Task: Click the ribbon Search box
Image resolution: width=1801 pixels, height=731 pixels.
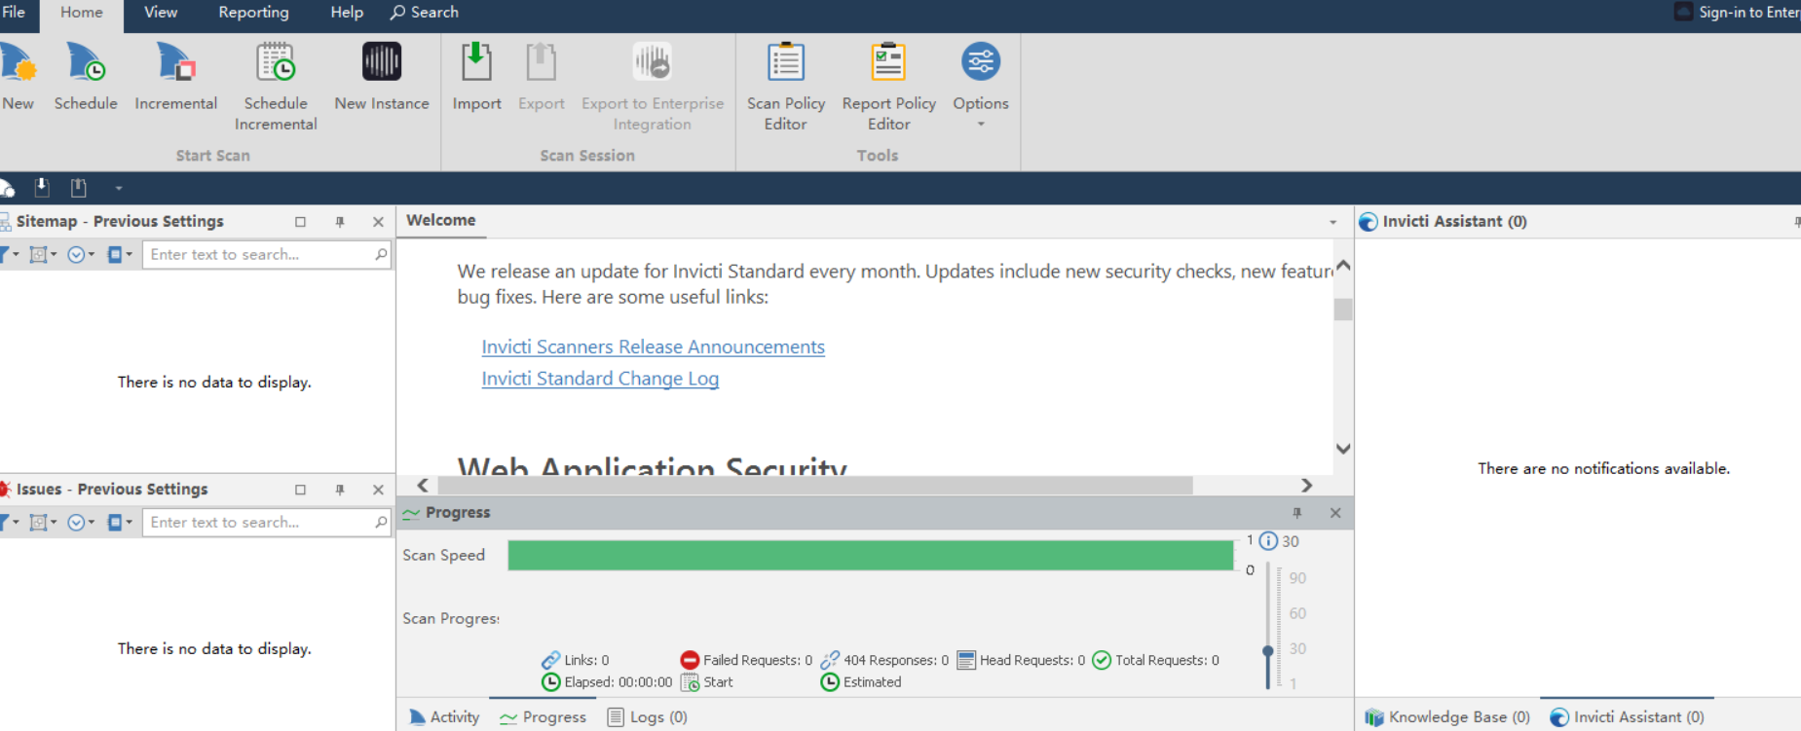Action: point(425,13)
